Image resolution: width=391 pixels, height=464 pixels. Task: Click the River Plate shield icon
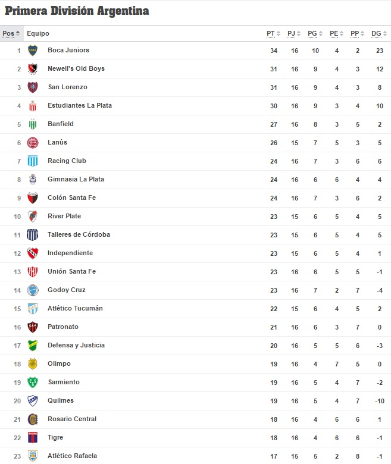pos(33,217)
